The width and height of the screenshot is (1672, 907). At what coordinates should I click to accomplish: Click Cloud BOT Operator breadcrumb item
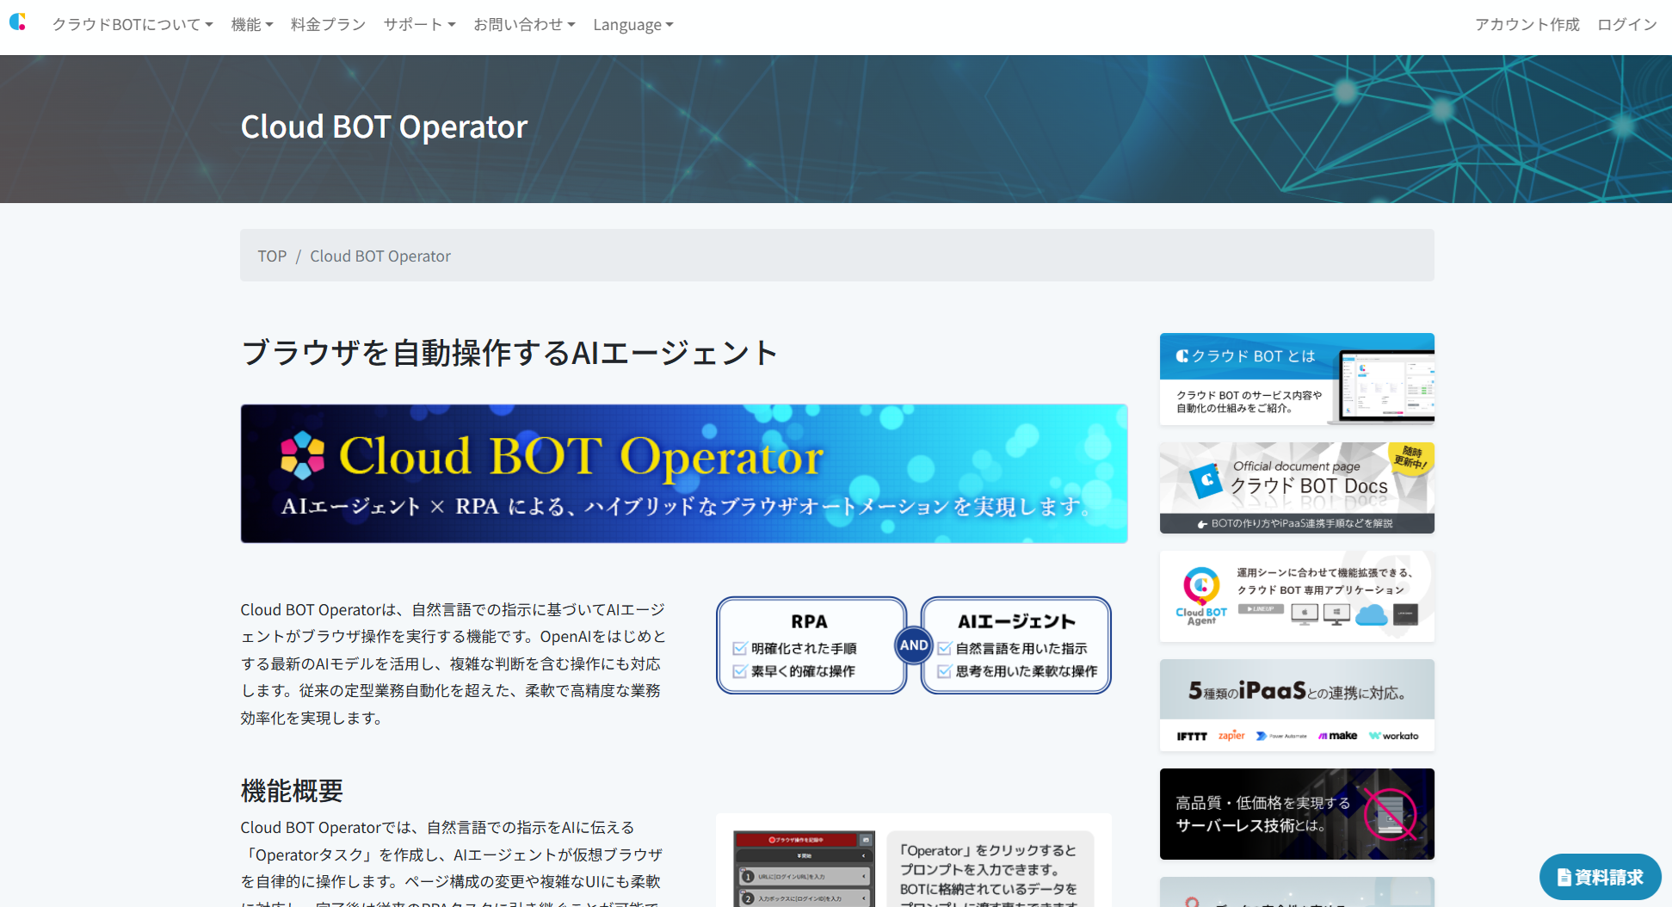pyautogui.click(x=380, y=256)
